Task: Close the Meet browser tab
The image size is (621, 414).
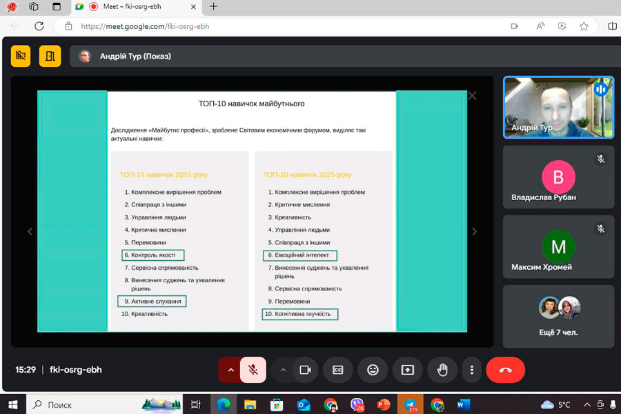Action: 193,7
